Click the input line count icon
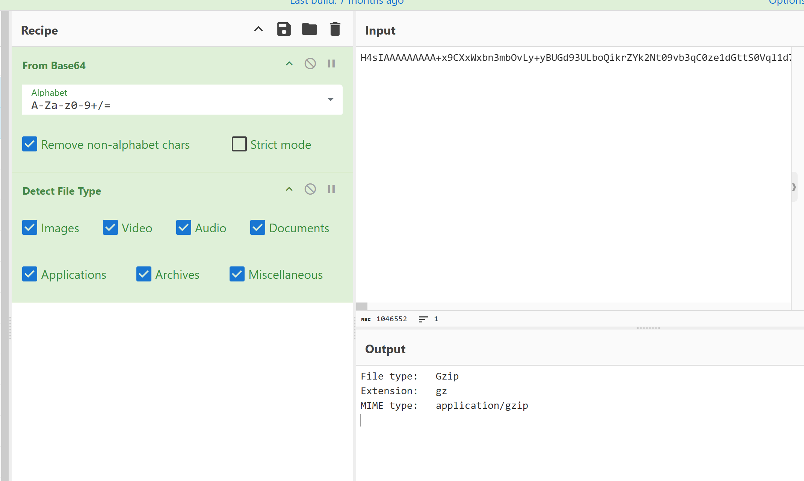804x481 pixels. [x=423, y=319]
